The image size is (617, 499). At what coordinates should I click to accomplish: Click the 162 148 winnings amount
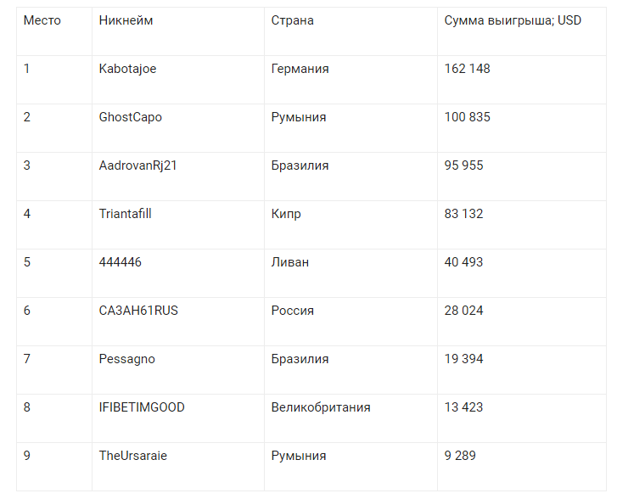[467, 69]
